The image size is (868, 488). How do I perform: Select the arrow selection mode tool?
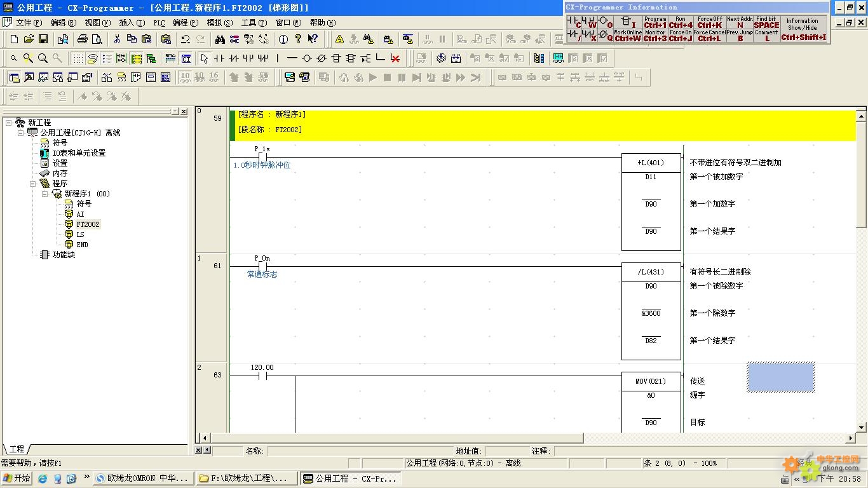click(x=204, y=58)
